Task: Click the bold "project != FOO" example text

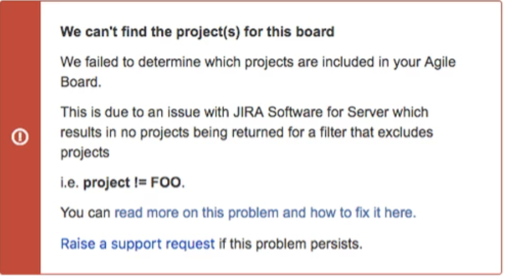Action: point(134,183)
